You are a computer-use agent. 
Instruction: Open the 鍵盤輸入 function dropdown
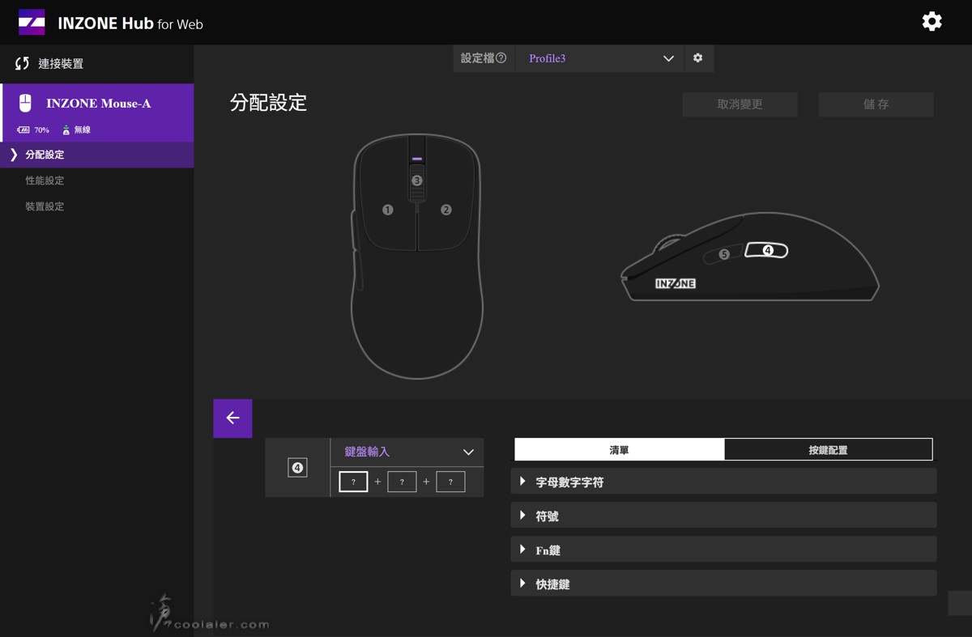click(x=407, y=452)
